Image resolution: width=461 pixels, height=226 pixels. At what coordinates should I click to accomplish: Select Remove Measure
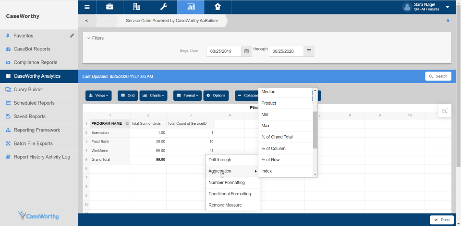232,205
